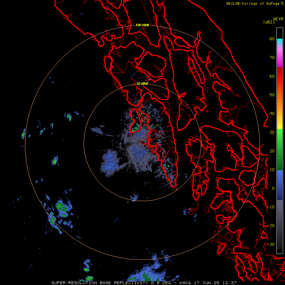Viewport: 285px width, 285px height.
Task: Click the 30 value on the dBZ scale
Action: point(272,132)
